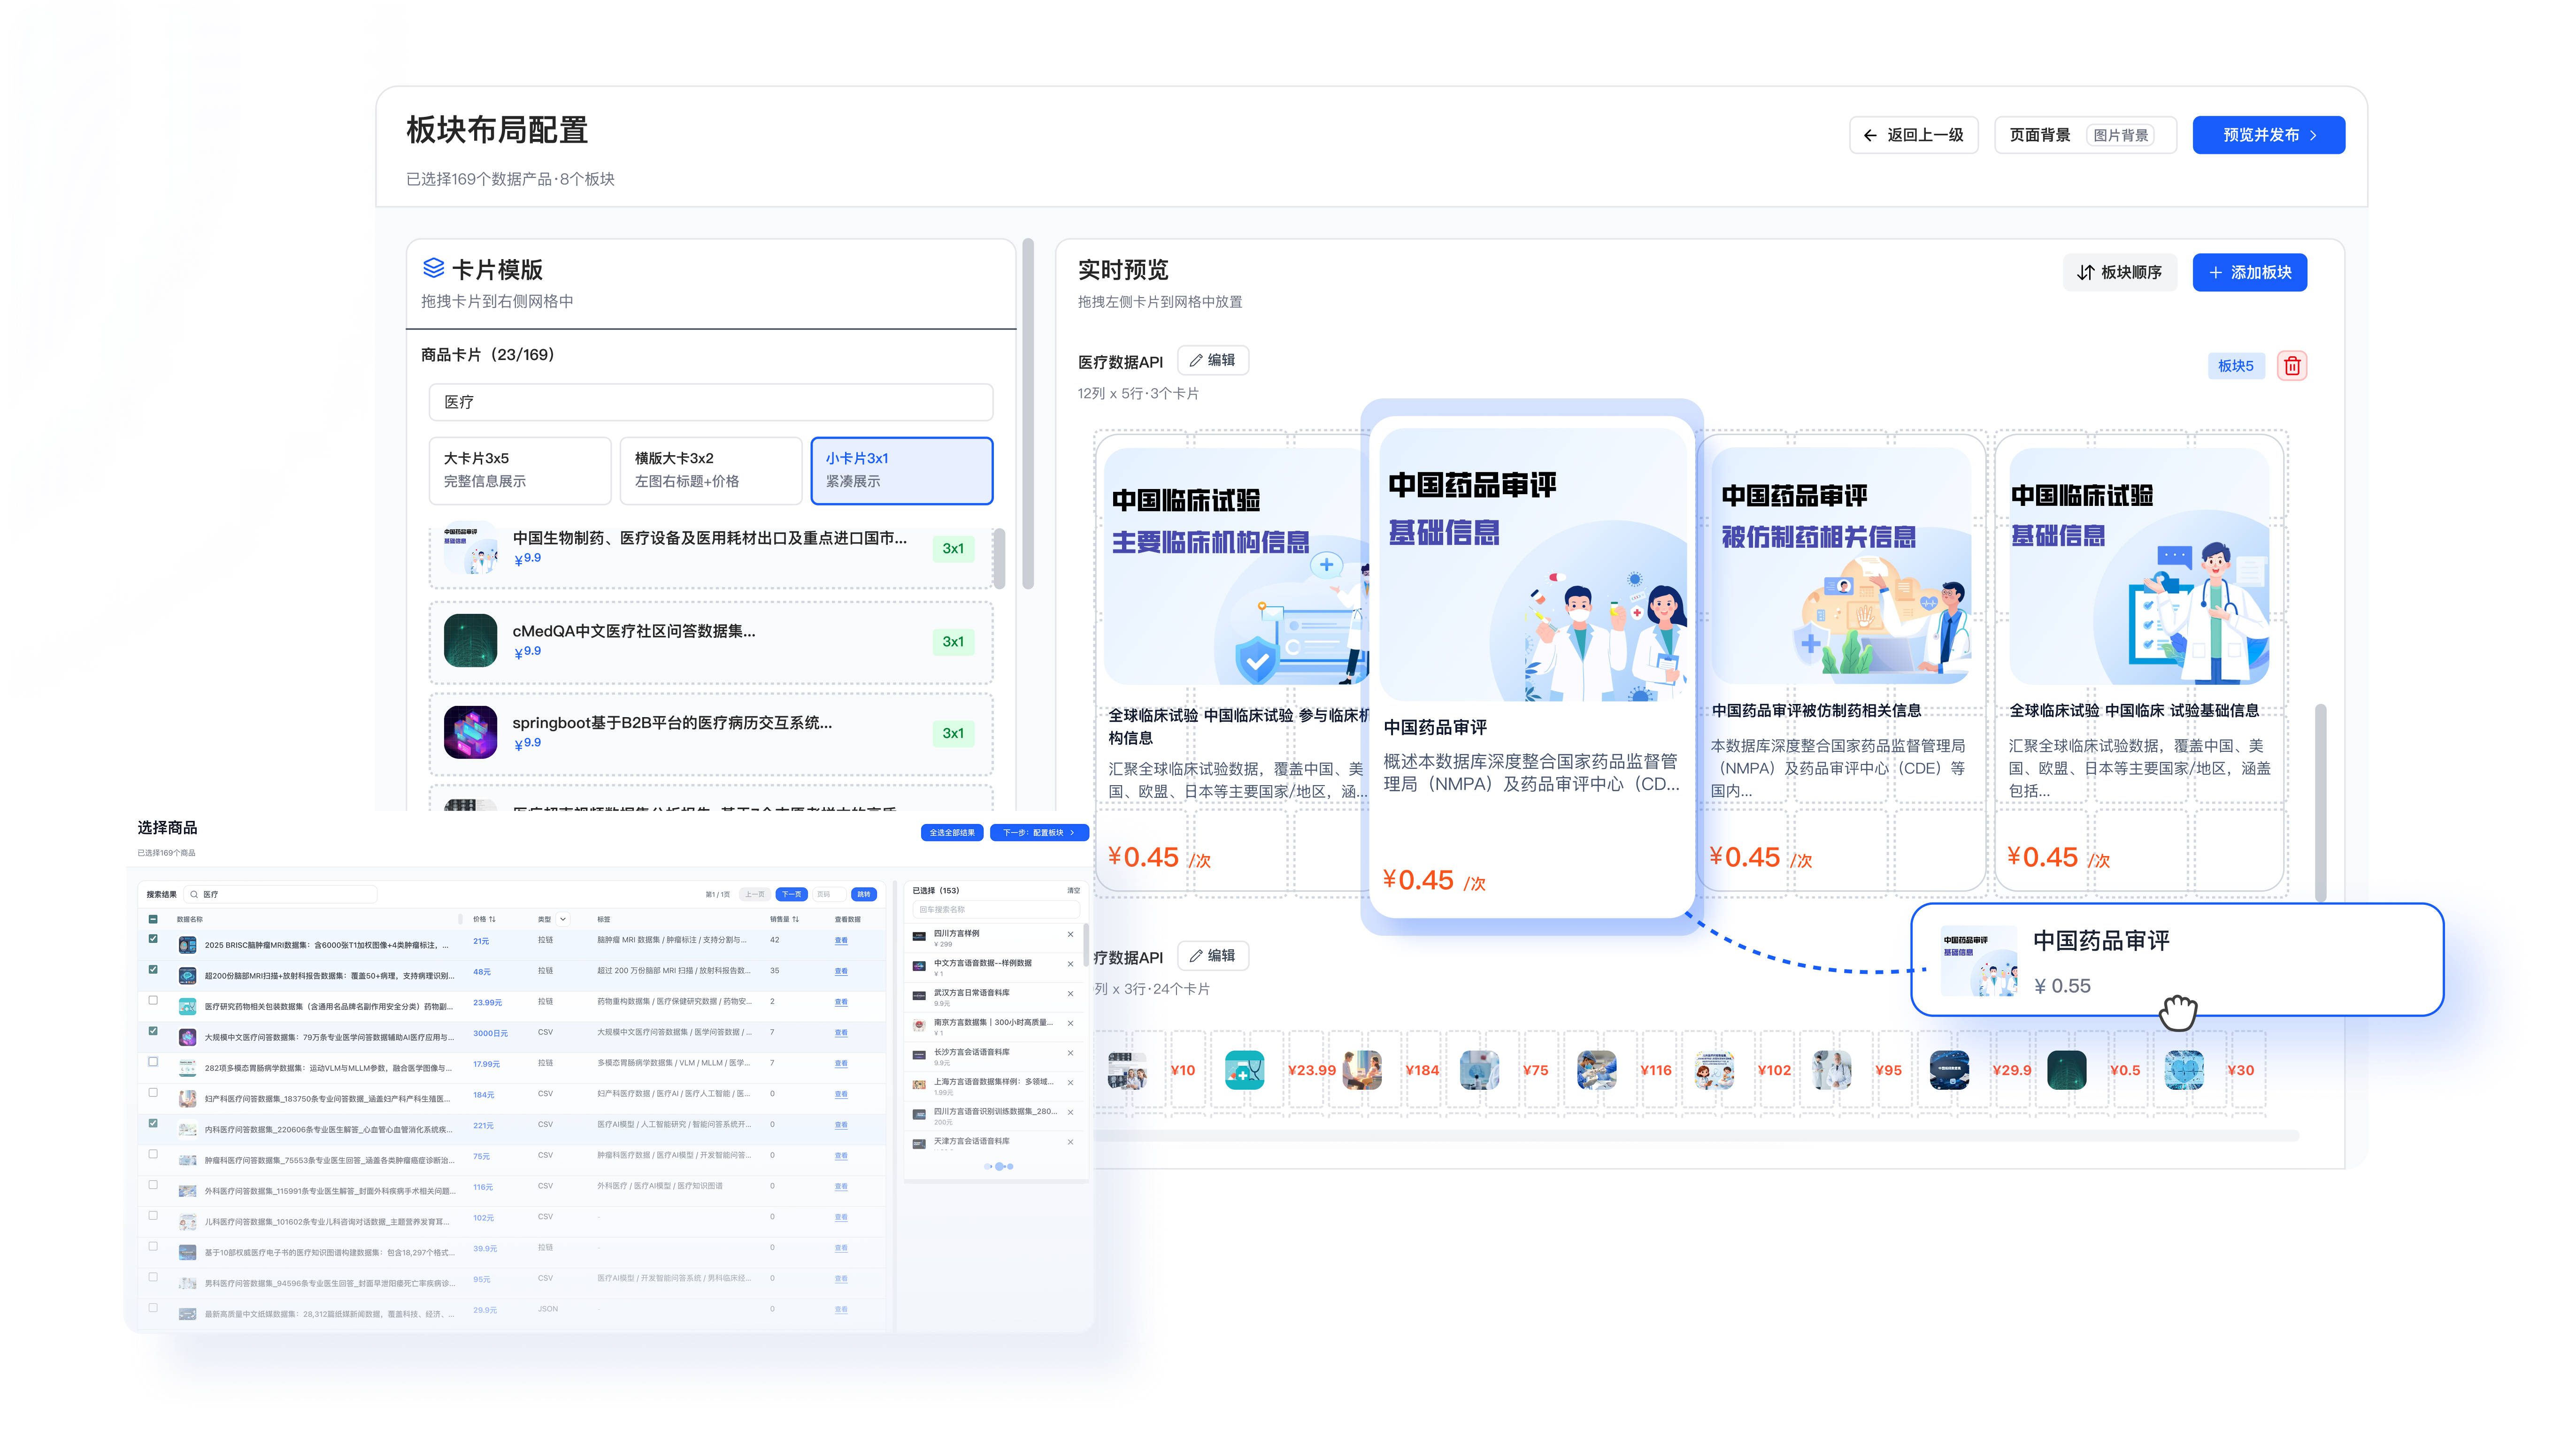The height and width of the screenshot is (1445, 2576).
Task: Click the 预览并发布 button
Action: click(2268, 135)
